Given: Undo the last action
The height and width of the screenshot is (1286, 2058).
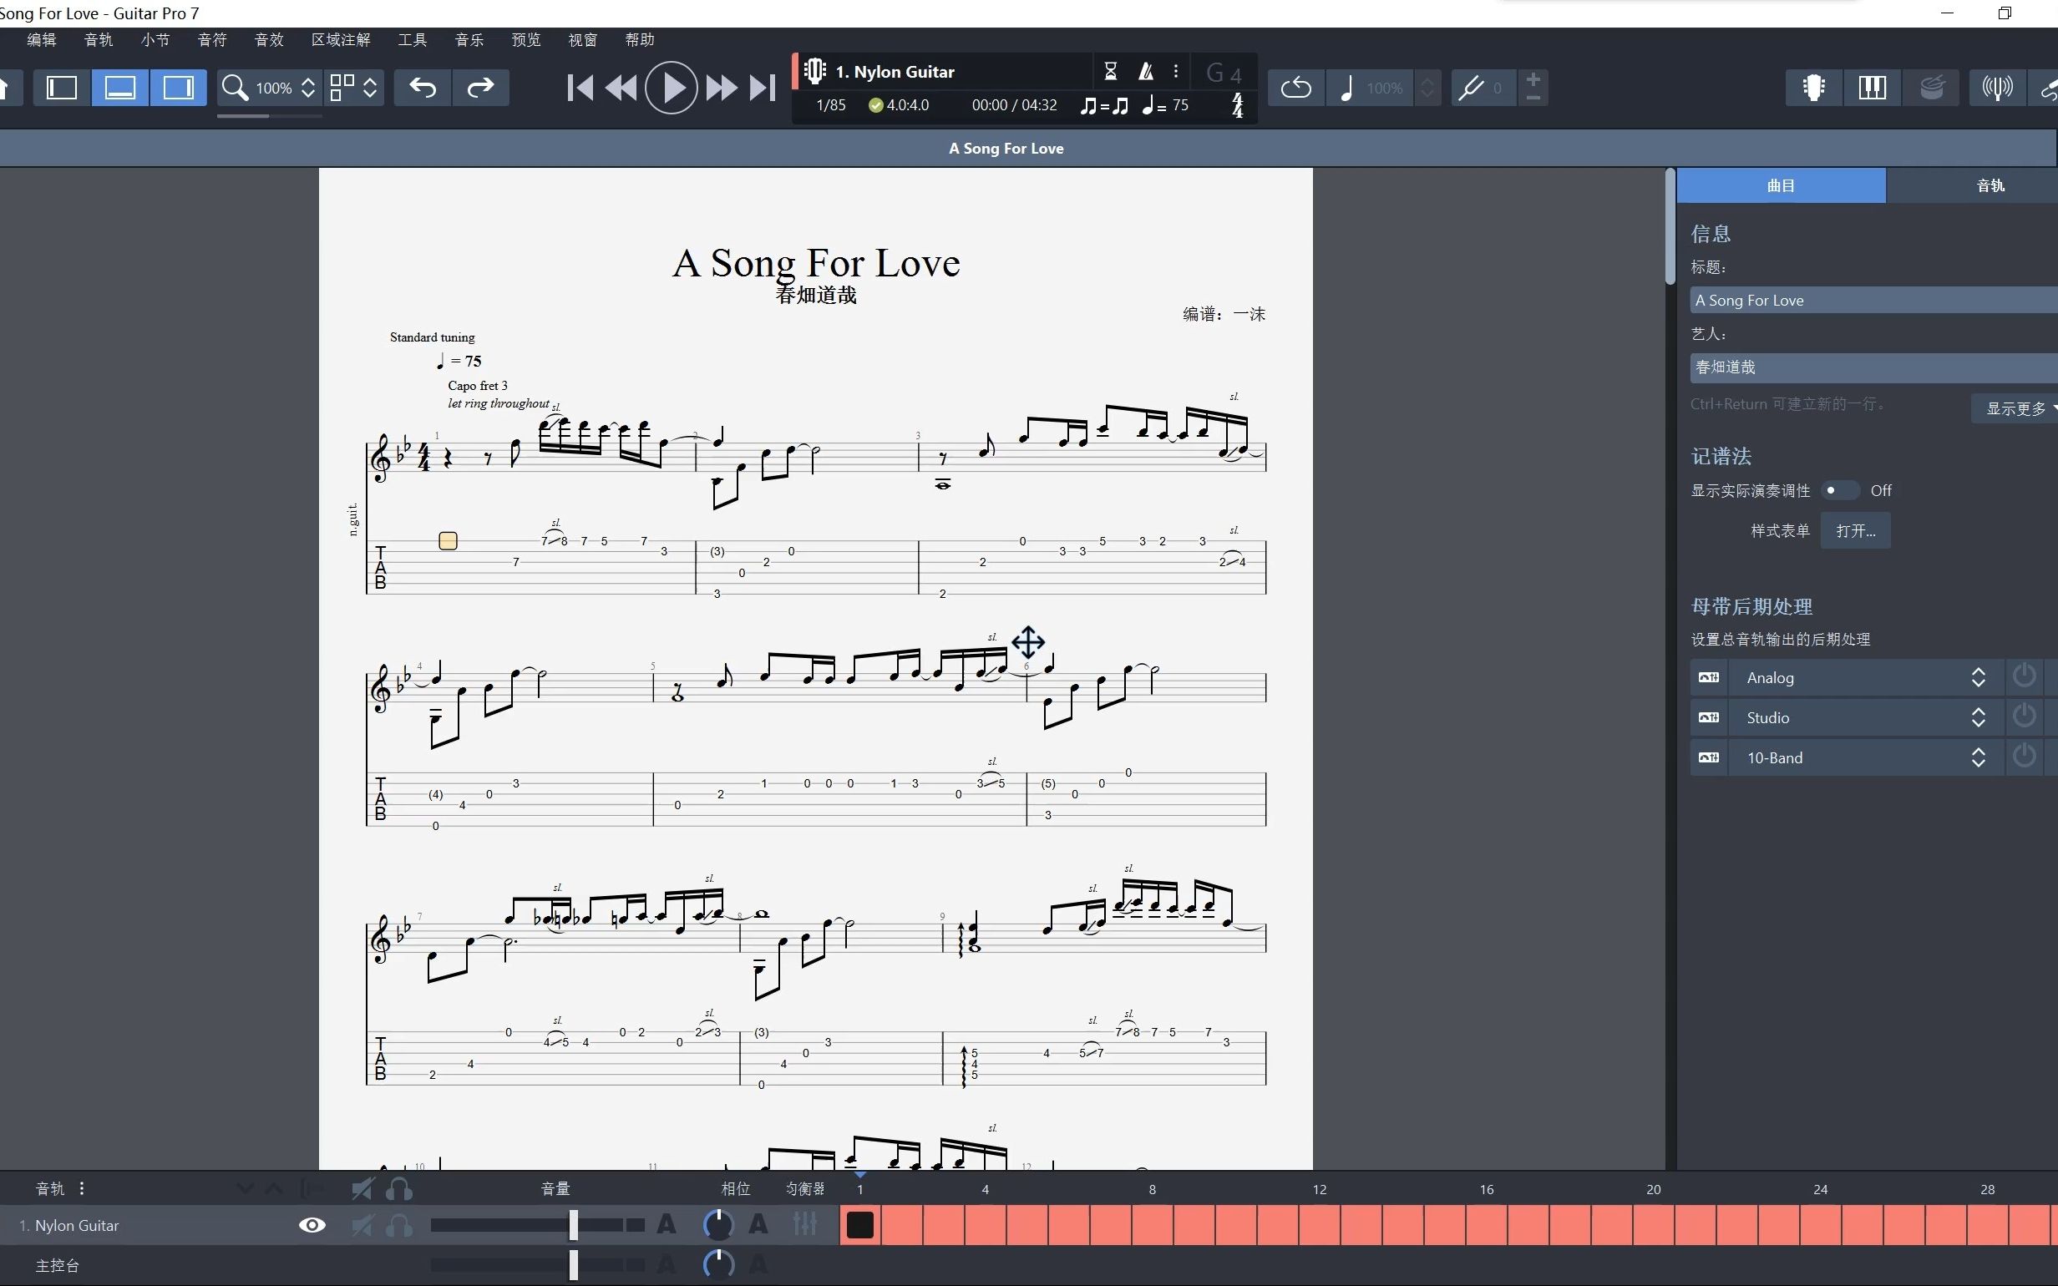Looking at the screenshot, I should tap(423, 88).
